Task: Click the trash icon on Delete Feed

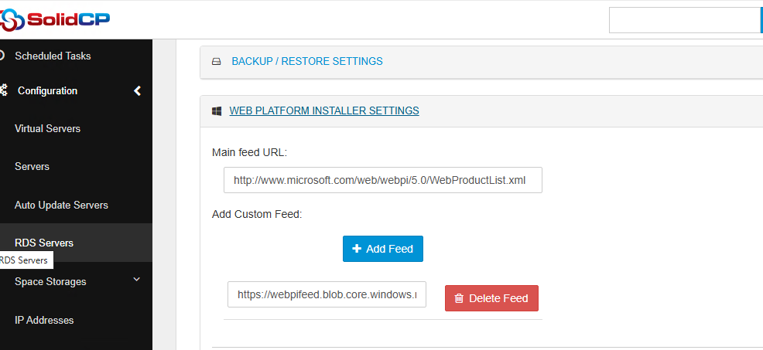Action: point(459,298)
